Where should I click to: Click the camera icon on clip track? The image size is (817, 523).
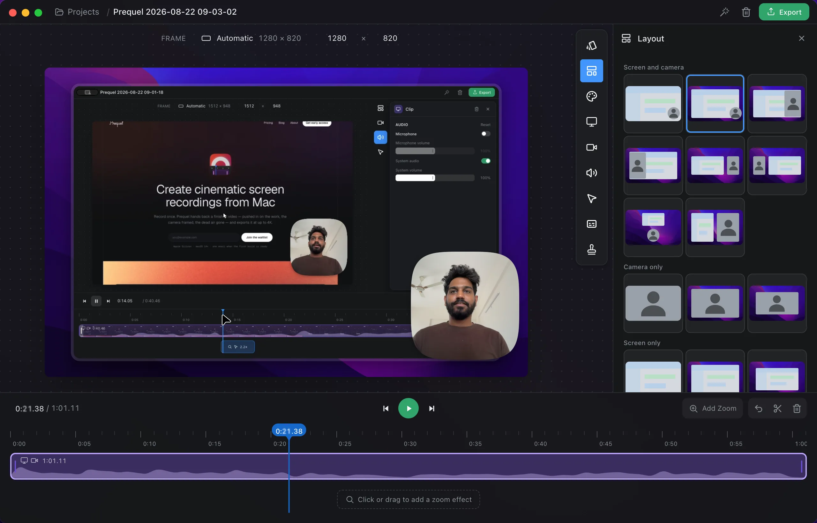coord(34,460)
